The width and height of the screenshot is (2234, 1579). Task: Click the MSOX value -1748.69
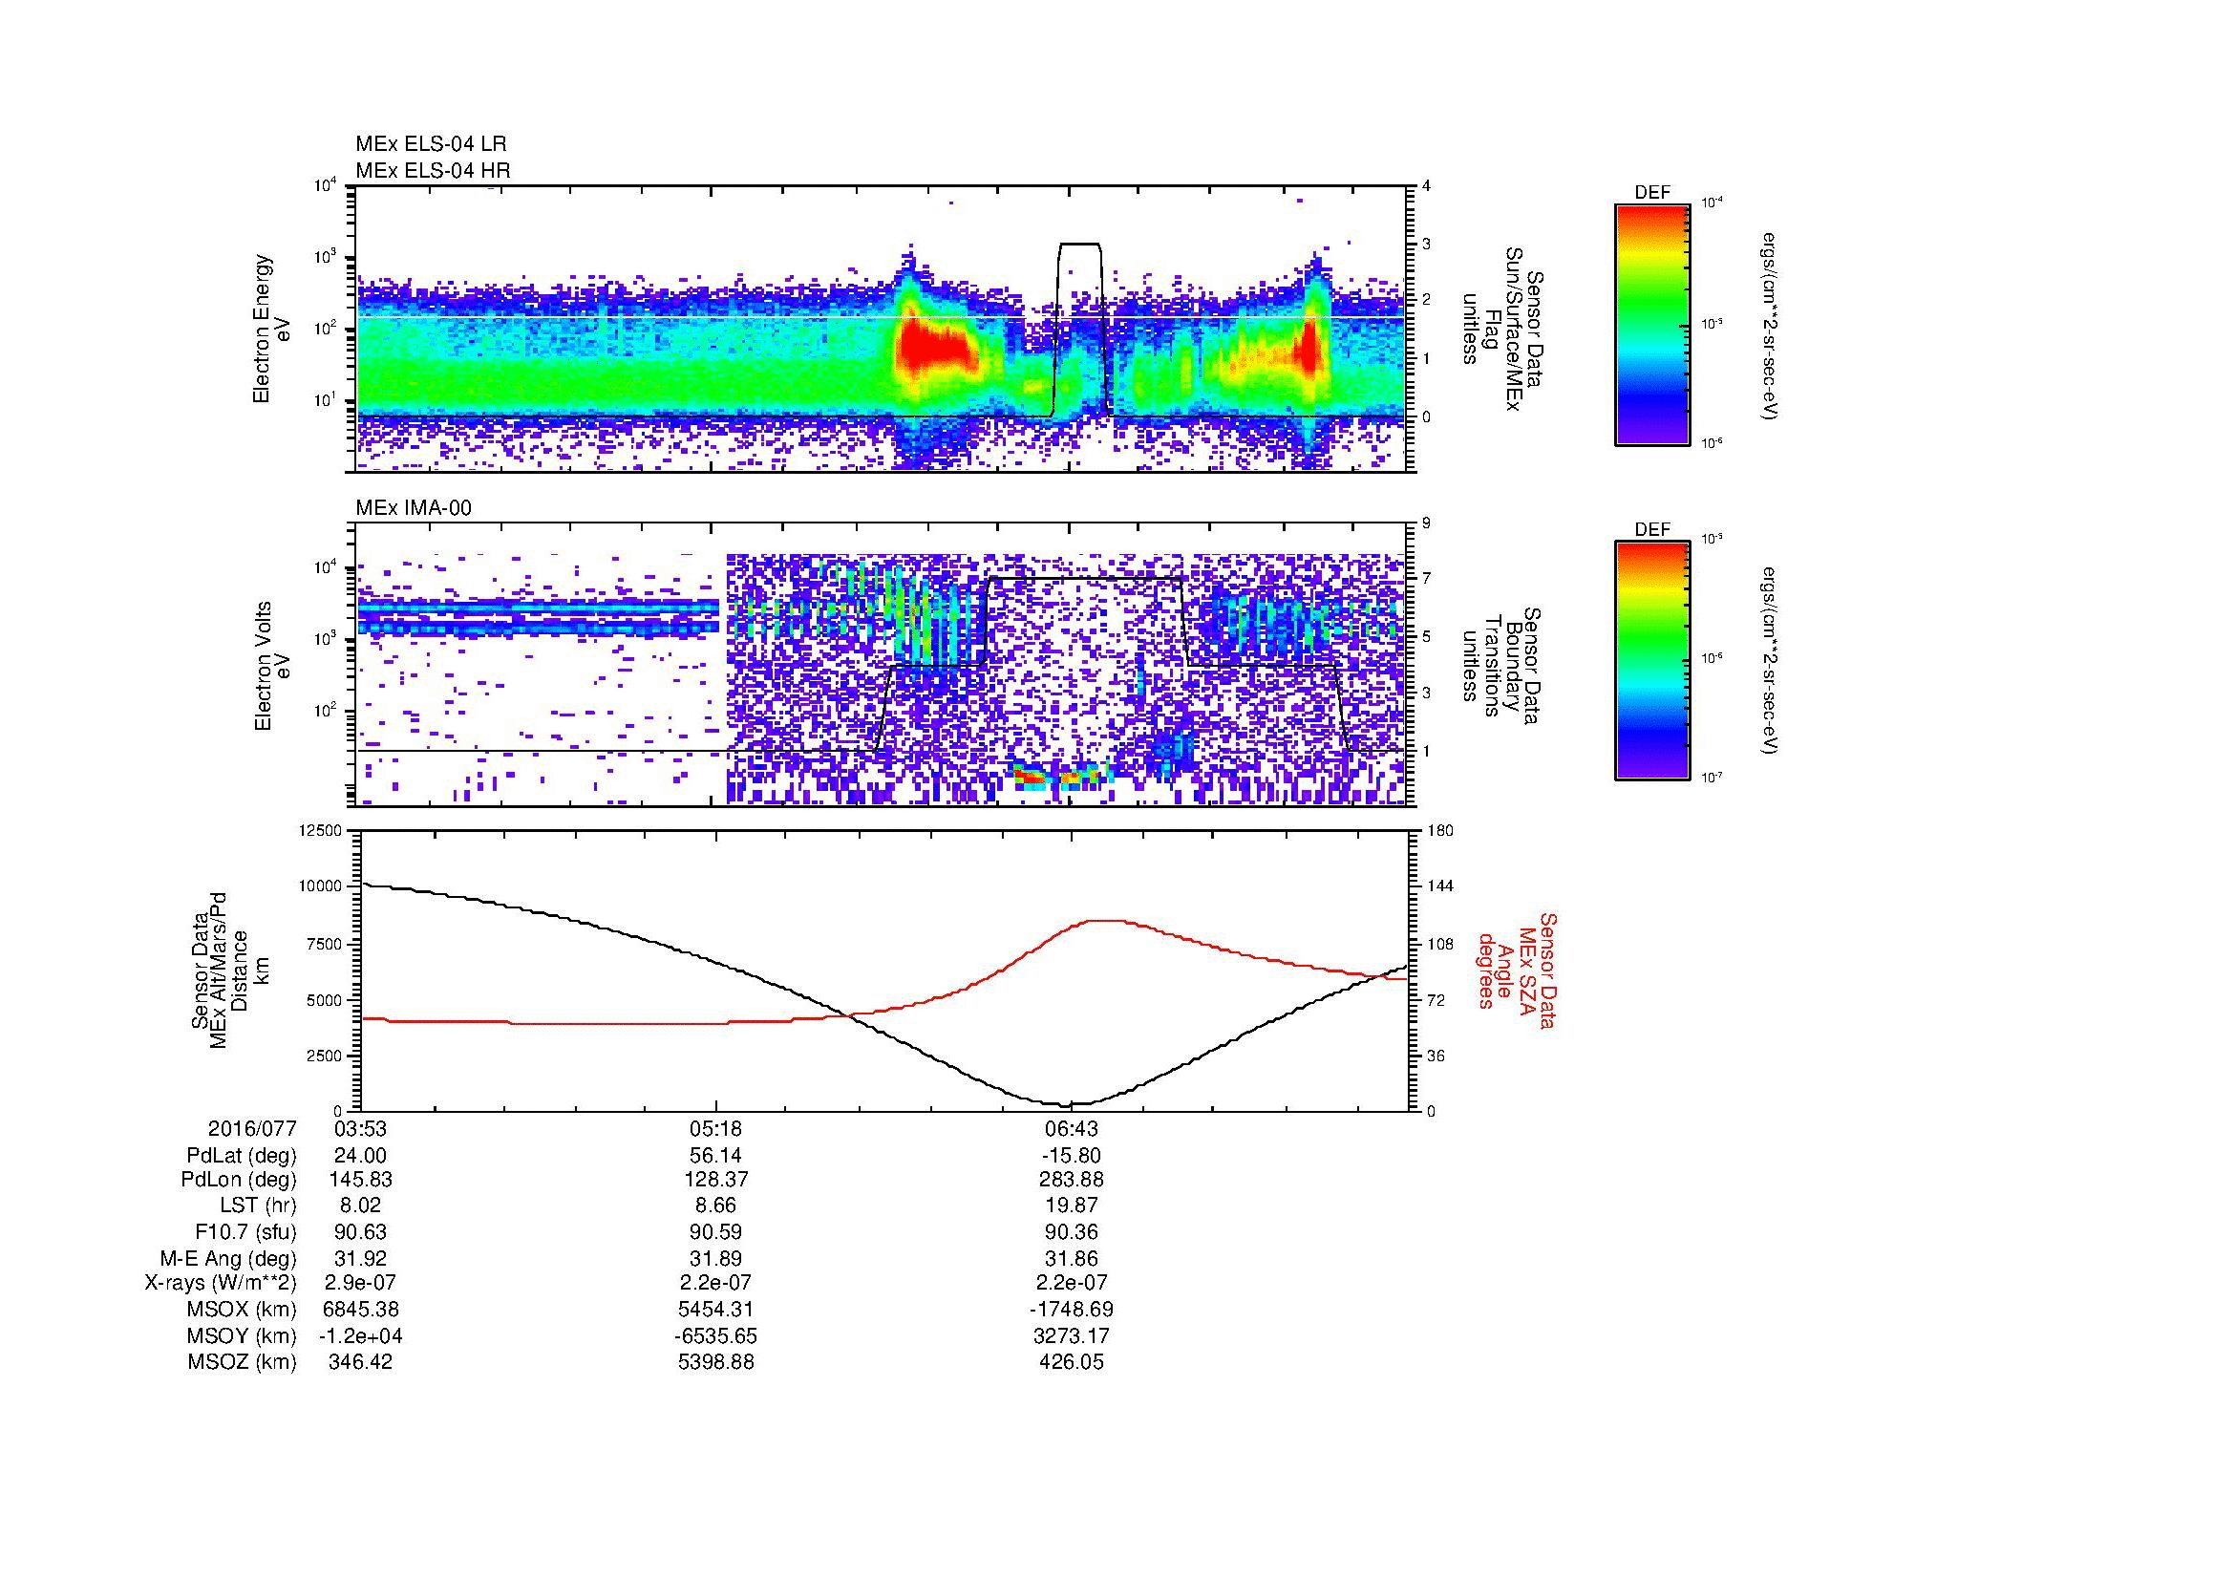pyautogui.click(x=1072, y=1310)
